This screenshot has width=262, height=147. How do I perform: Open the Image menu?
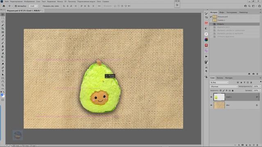29,2
